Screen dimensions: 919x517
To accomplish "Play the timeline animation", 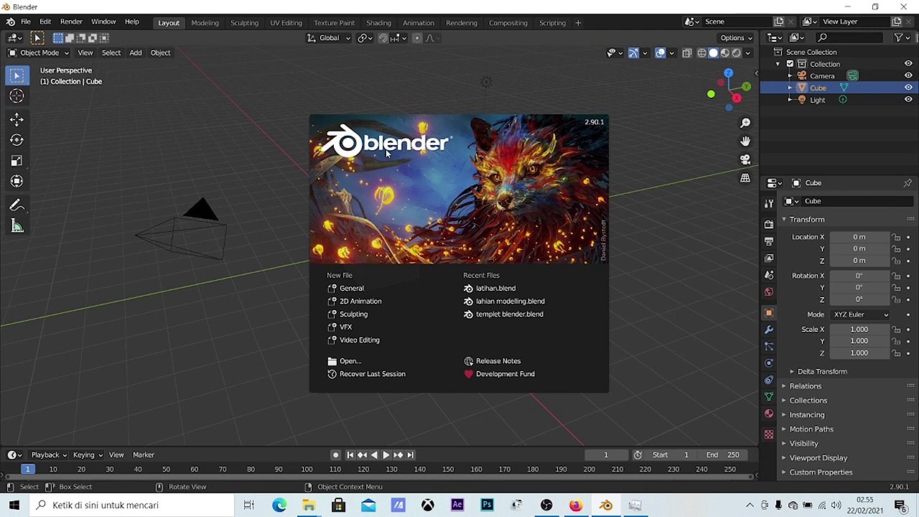I will (386, 455).
